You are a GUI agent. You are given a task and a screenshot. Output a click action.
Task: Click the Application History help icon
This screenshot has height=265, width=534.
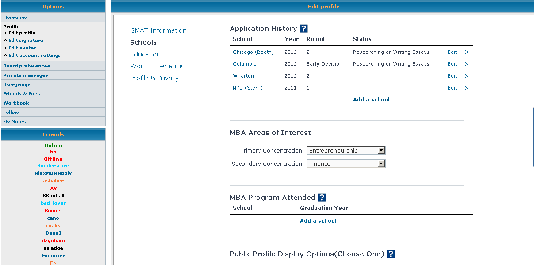[x=303, y=29]
